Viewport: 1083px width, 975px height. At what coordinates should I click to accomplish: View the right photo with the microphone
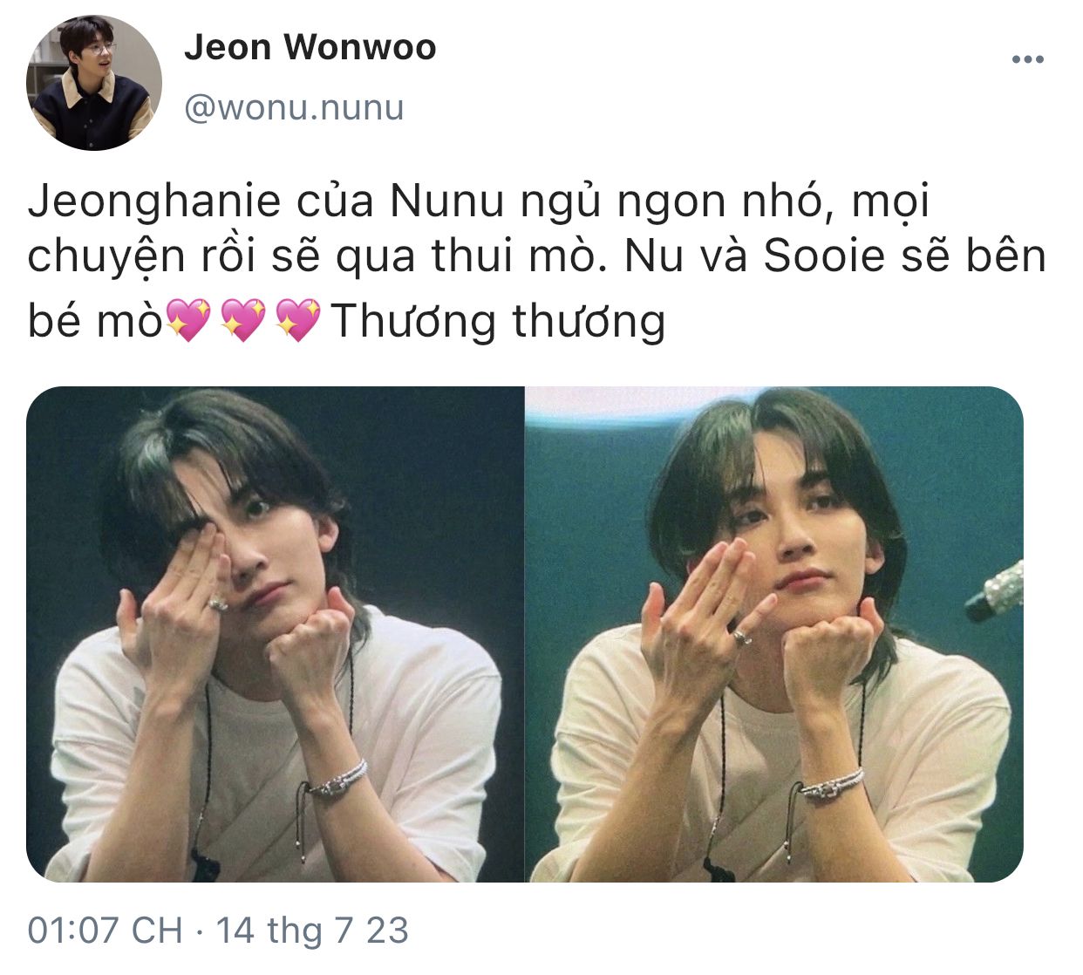[774, 634]
